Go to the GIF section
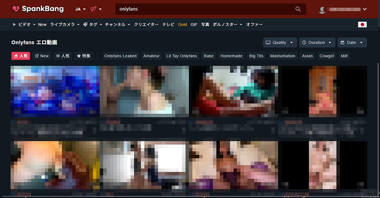 [x=194, y=25]
